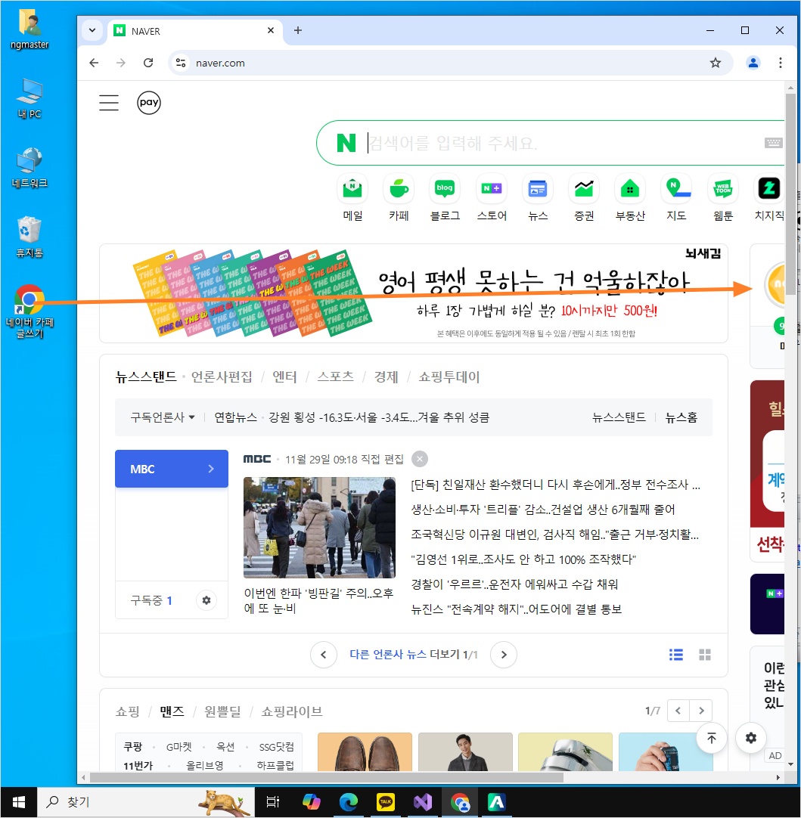Open the Webtoon (웹툰) shortcut icon
The height and width of the screenshot is (818, 801).
tap(723, 189)
